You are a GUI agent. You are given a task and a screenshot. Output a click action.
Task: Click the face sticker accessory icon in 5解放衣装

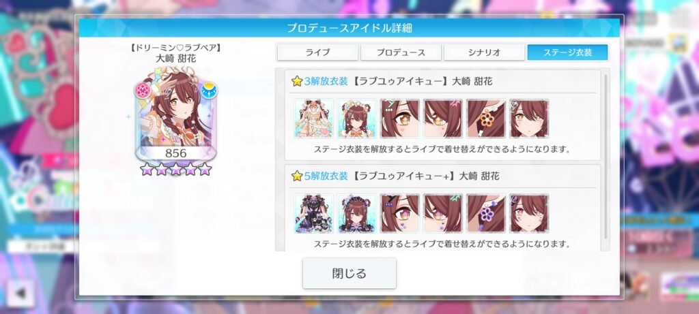click(x=529, y=213)
